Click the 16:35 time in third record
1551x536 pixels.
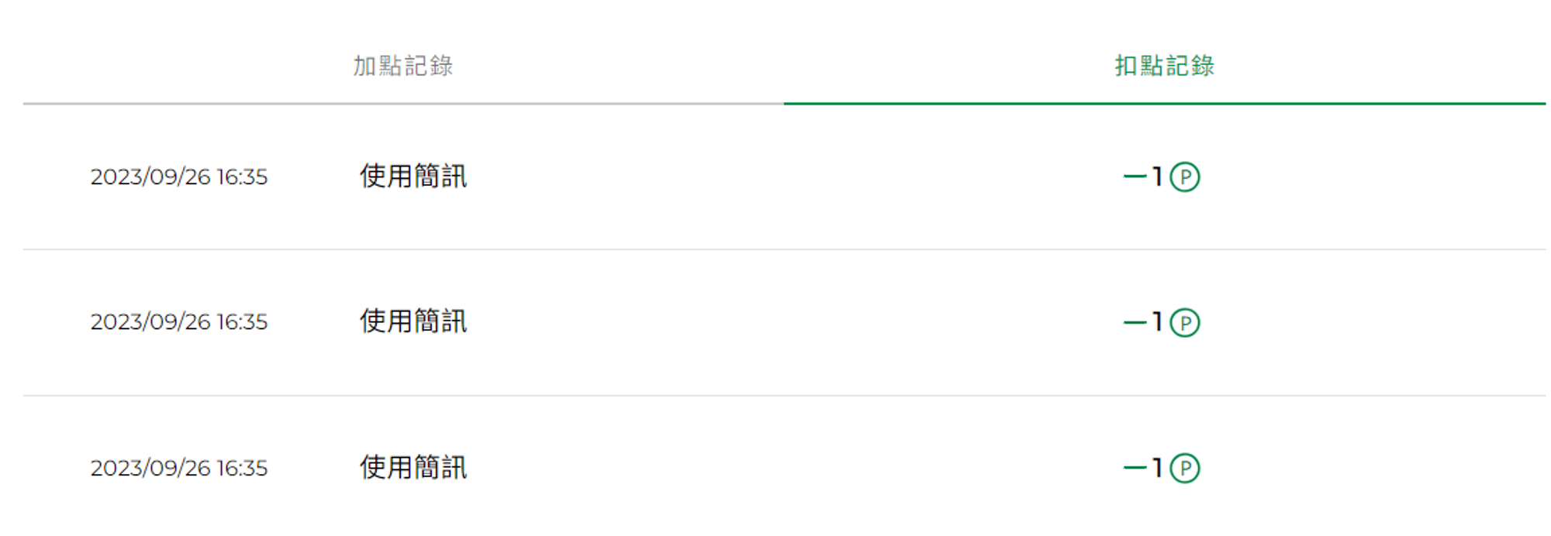(x=242, y=468)
